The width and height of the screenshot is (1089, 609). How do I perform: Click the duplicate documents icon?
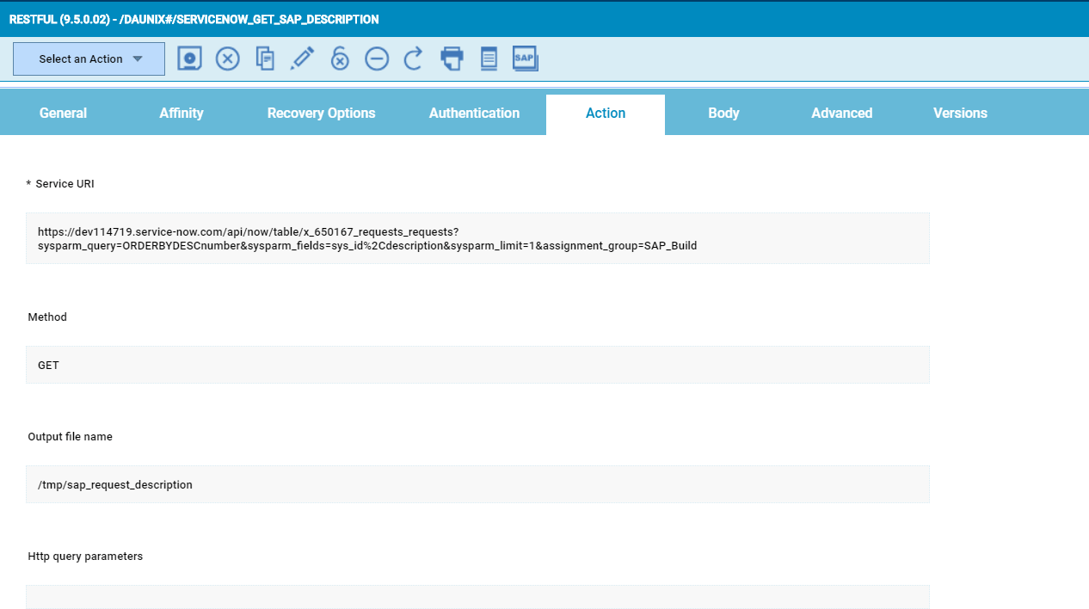(x=265, y=58)
